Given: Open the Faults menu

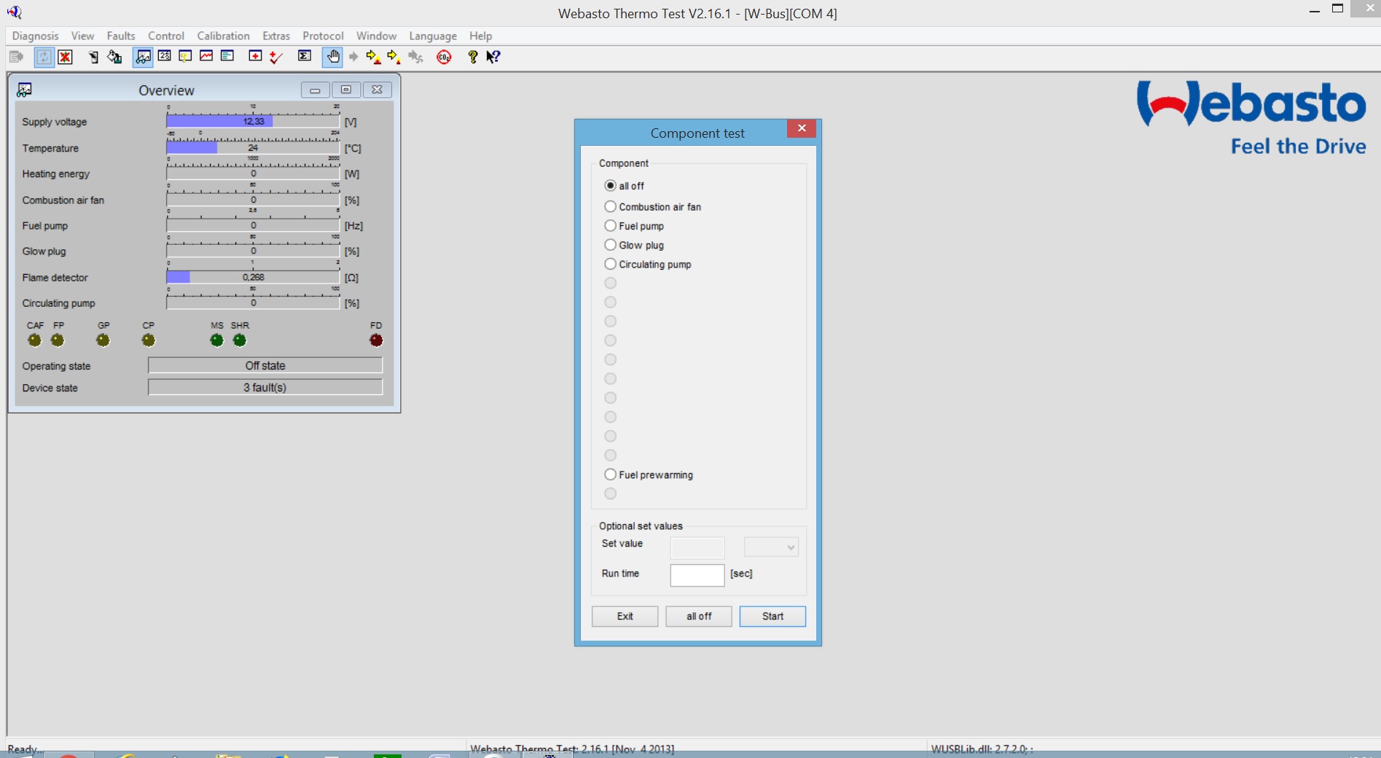Looking at the screenshot, I should click(x=121, y=36).
